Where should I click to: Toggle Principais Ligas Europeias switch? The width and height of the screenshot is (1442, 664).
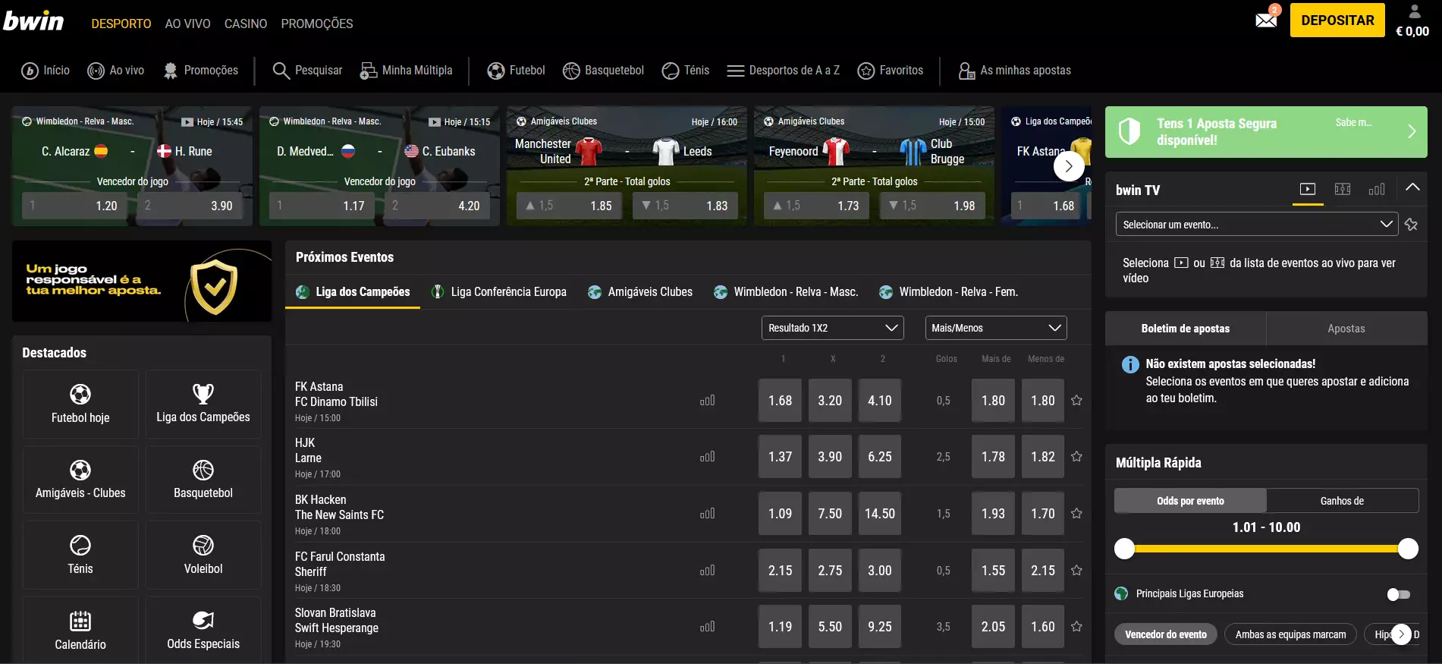1399,594
